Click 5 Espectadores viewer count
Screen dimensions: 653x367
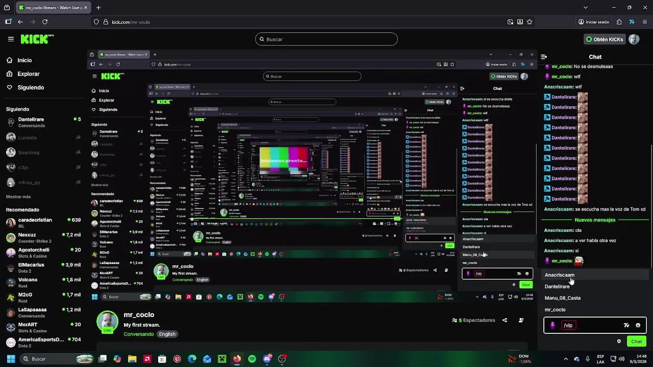click(x=474, y=320)
